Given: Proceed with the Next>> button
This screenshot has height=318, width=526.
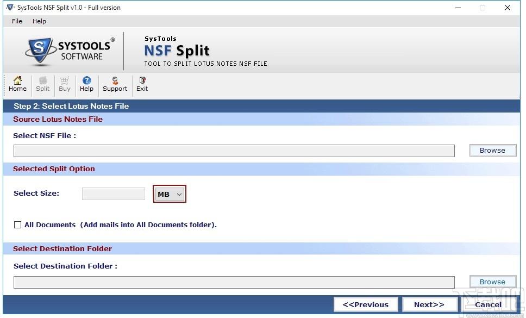Looking at the screenshot, I should click(x=429, y=304).
